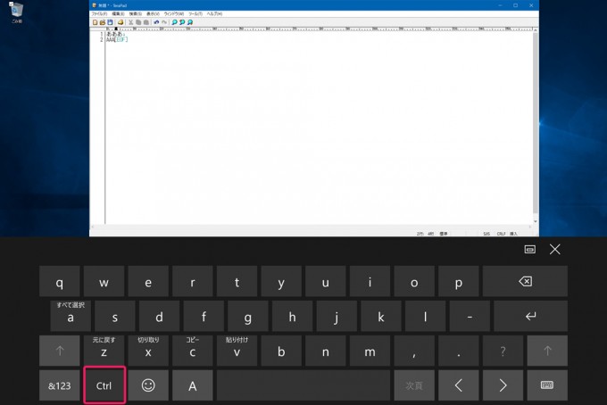This screenshot has height=405, width=607.
Task: Tap the t key
Action: click(x=237, y=281)
